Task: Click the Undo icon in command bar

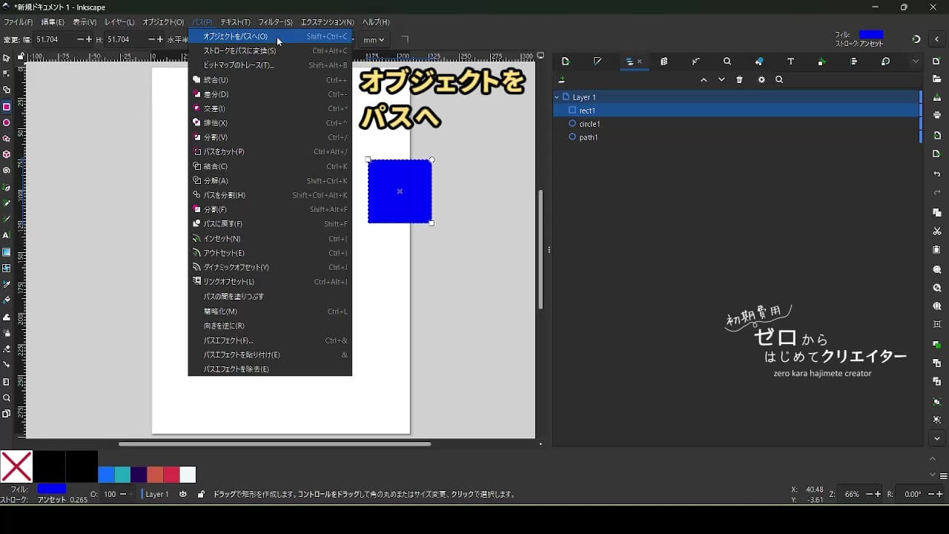Action: [937, 174]
